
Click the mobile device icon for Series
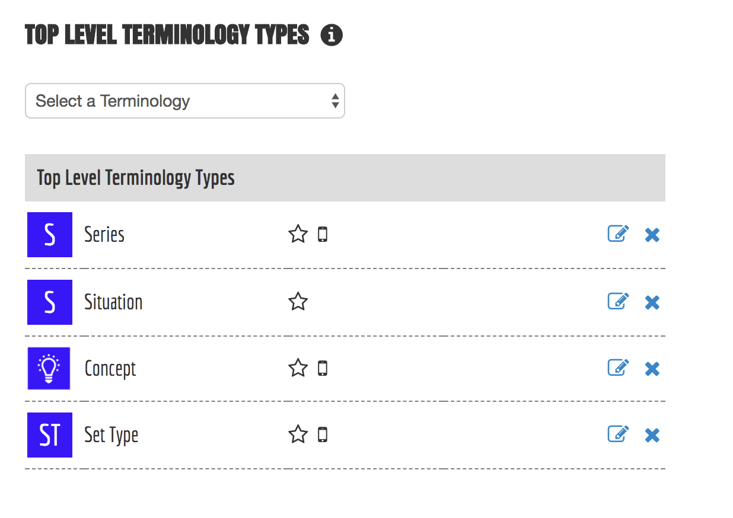pyautogui.click(x=323, y=235)
